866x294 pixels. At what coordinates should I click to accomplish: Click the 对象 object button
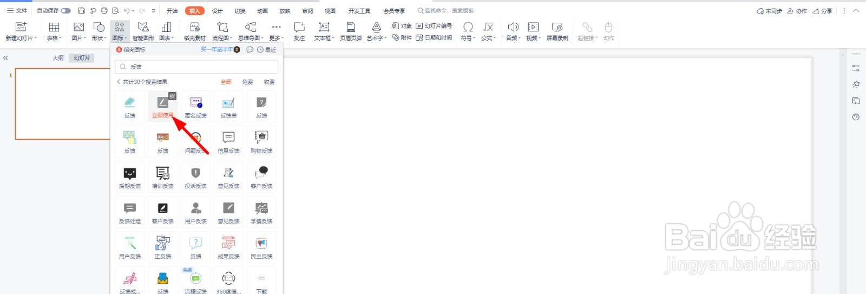click(402, 26)
